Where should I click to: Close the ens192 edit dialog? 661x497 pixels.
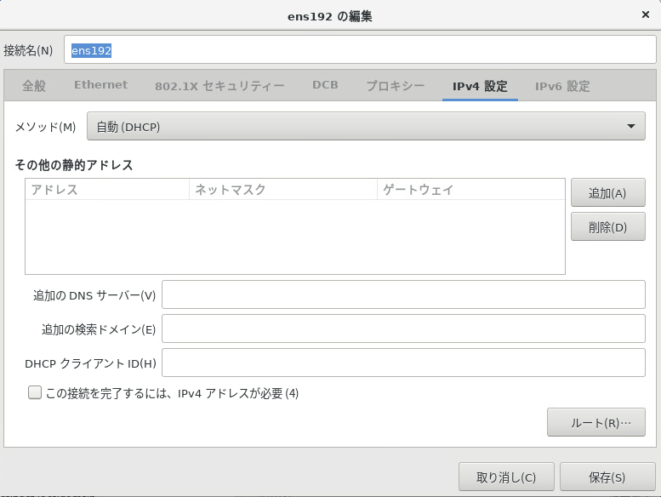point(645,14)
